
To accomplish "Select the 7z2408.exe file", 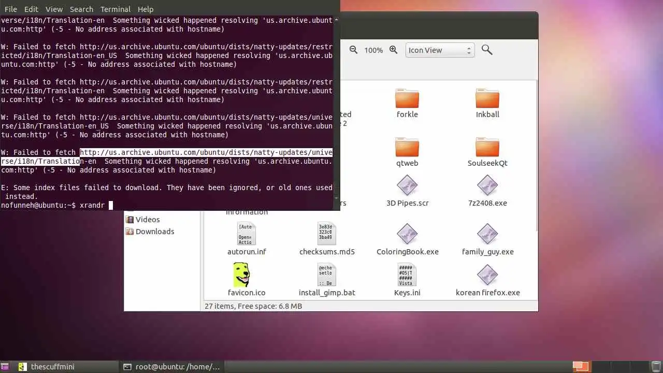I will click(x=487, y=191).
